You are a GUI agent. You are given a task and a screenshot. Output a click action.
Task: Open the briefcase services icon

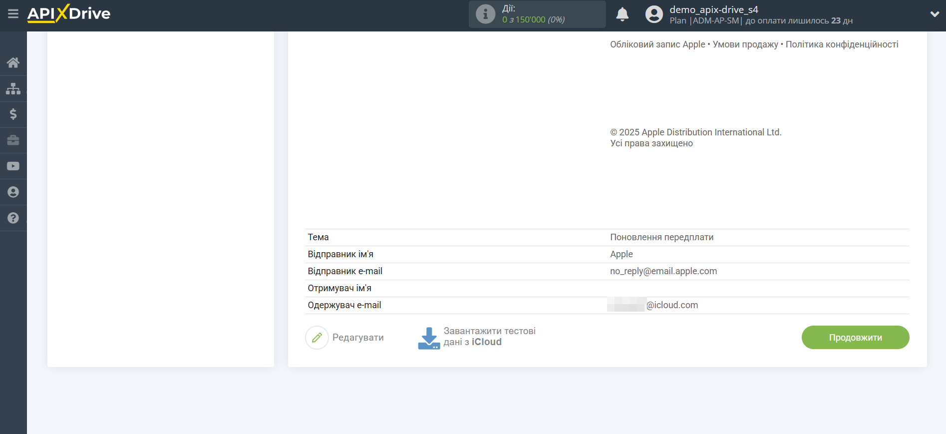point(13,140)
